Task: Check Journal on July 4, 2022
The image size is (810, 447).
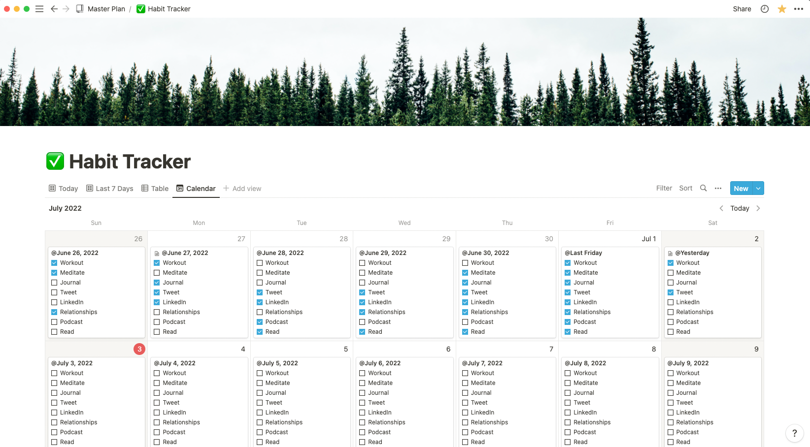Action: (x=157, y=393)
